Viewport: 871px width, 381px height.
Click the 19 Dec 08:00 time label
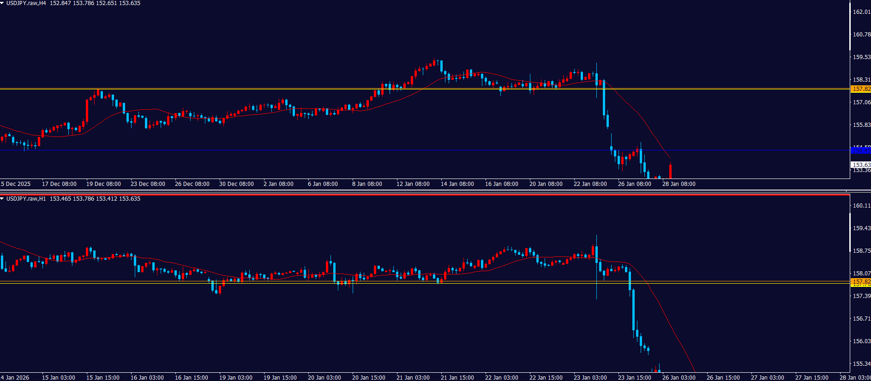[103, 184]
